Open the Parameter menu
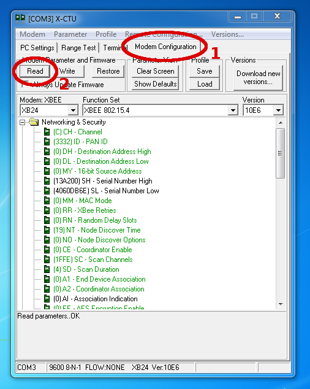310x389 pixels. coord(70,34)
